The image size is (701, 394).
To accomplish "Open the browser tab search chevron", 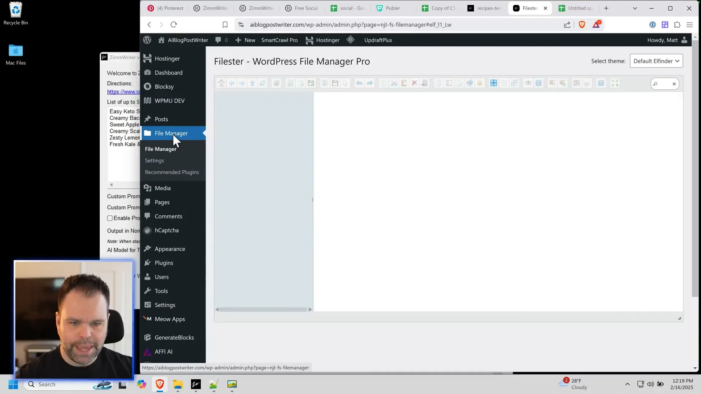I will [635, 8].
